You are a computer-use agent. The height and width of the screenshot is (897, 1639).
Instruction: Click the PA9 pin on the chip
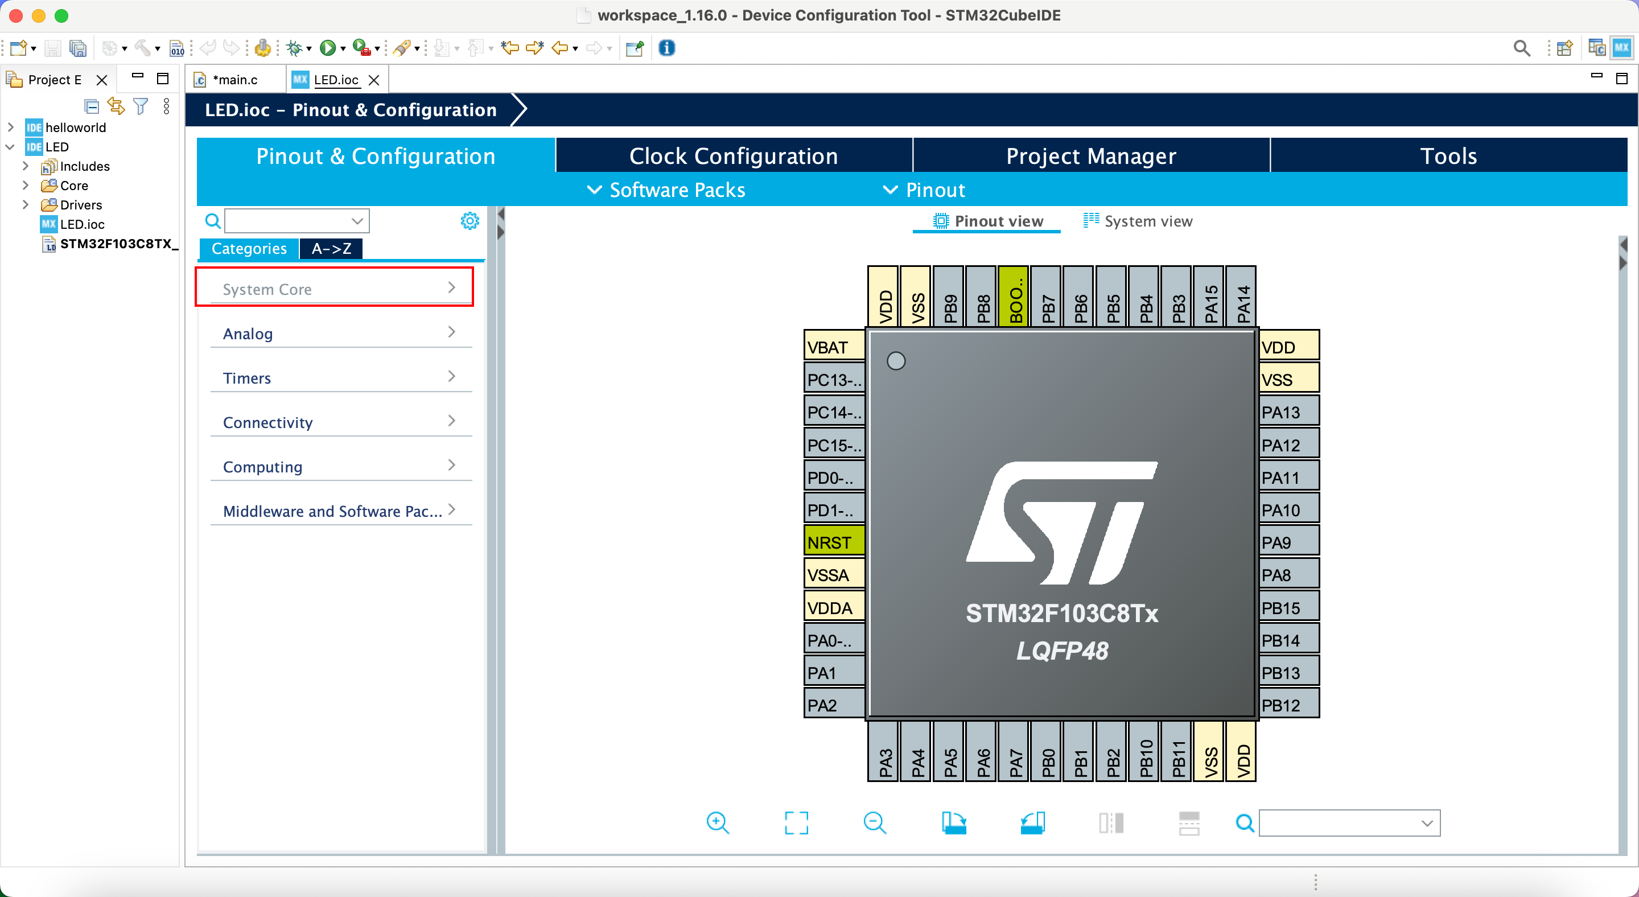pos(1289,542)
